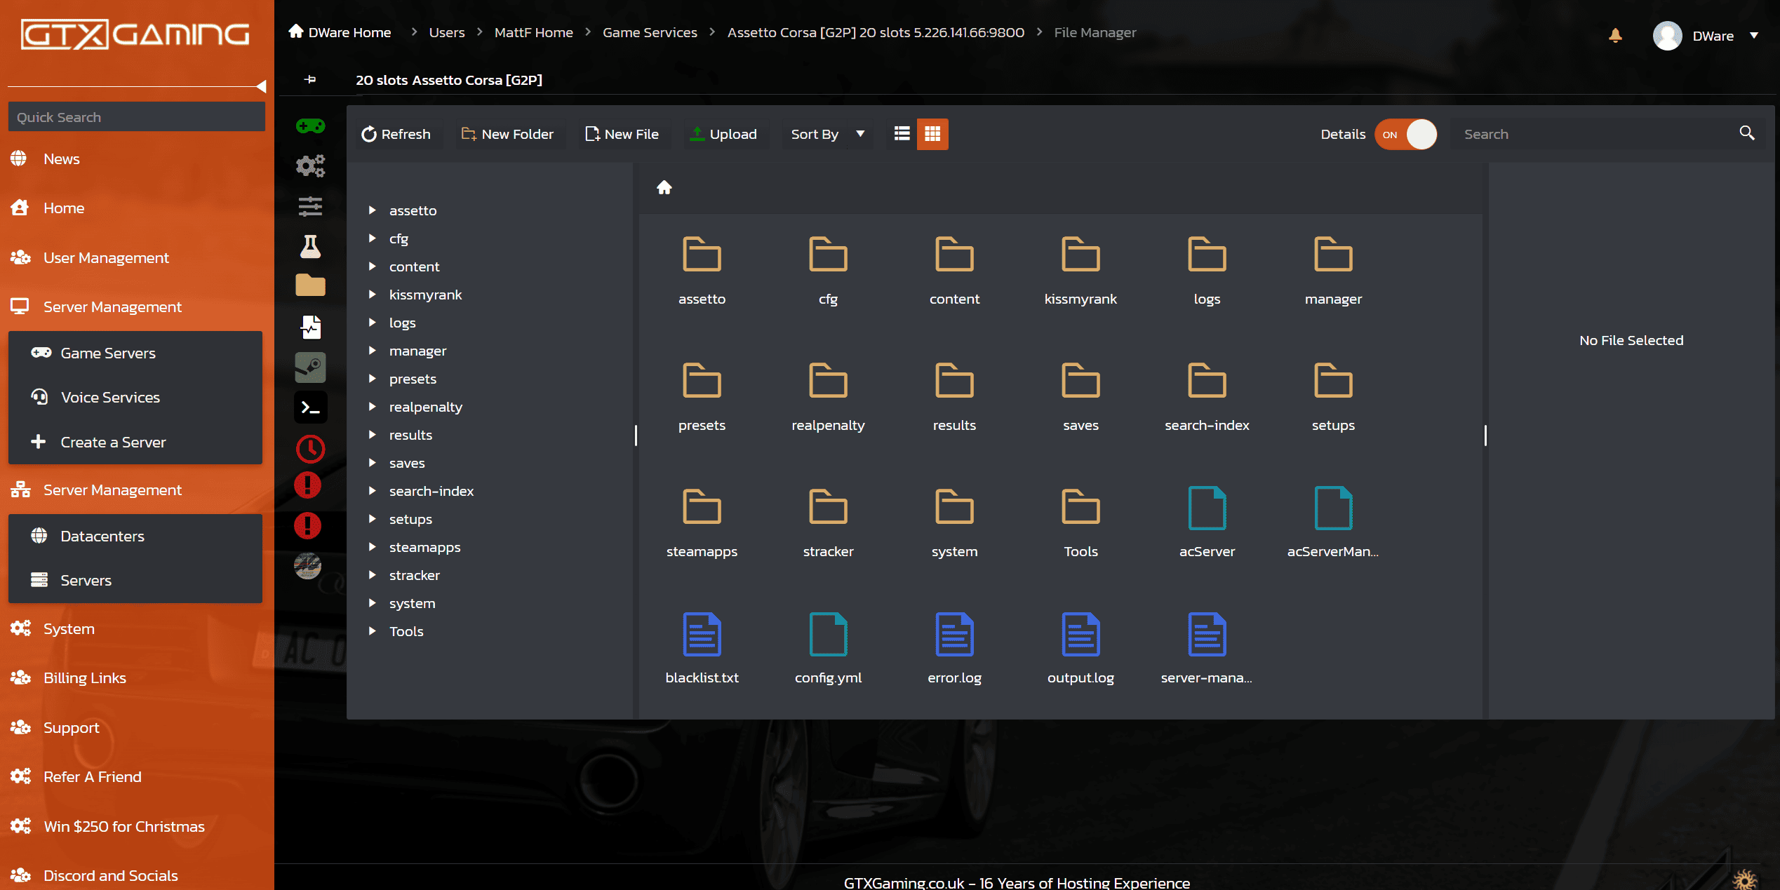This screenshot has height=890, width=1780.
Task: Click the Upload button
Action: click(x=724, y=134)
